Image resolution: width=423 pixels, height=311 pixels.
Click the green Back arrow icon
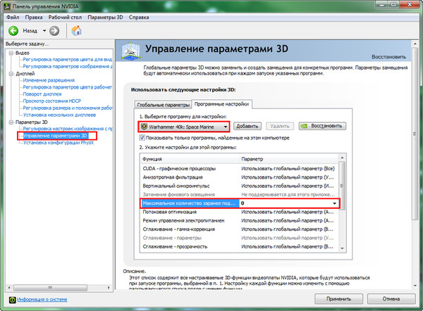(13, 31)
